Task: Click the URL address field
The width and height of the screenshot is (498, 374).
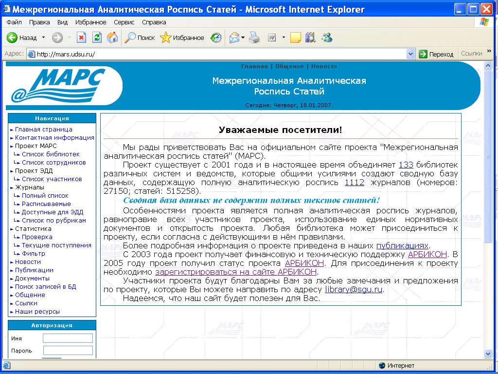Action: coord(221,54)
